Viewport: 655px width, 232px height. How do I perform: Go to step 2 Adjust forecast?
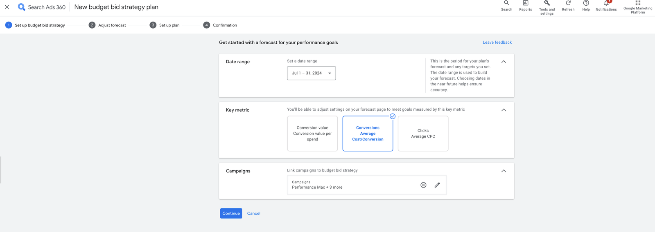coord(107,25)
